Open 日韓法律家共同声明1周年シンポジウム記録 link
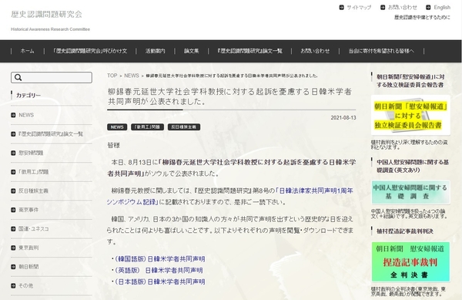The width and height of the screenshot is (462, 300). click(x=229, y=197)
